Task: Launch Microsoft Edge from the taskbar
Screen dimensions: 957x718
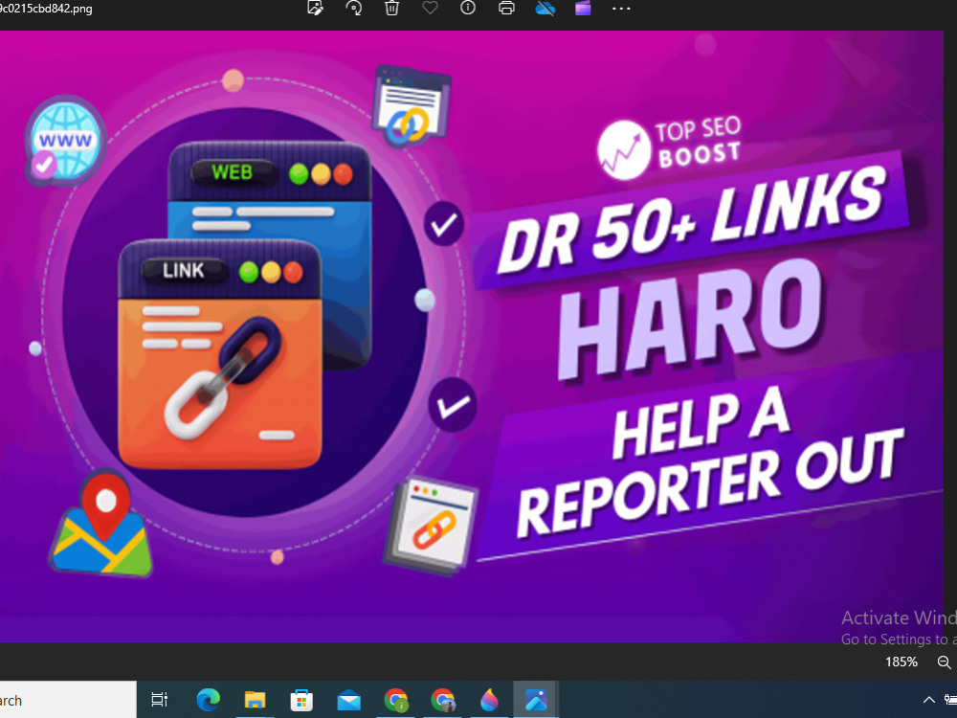Action: tap(208, 700)
